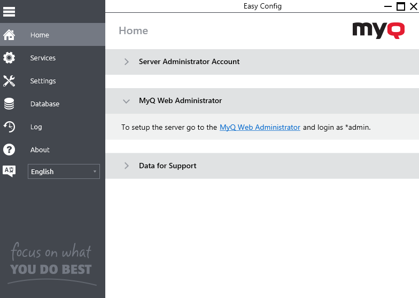
Task: Click the Log clock history icon
Action: [9, 127]
